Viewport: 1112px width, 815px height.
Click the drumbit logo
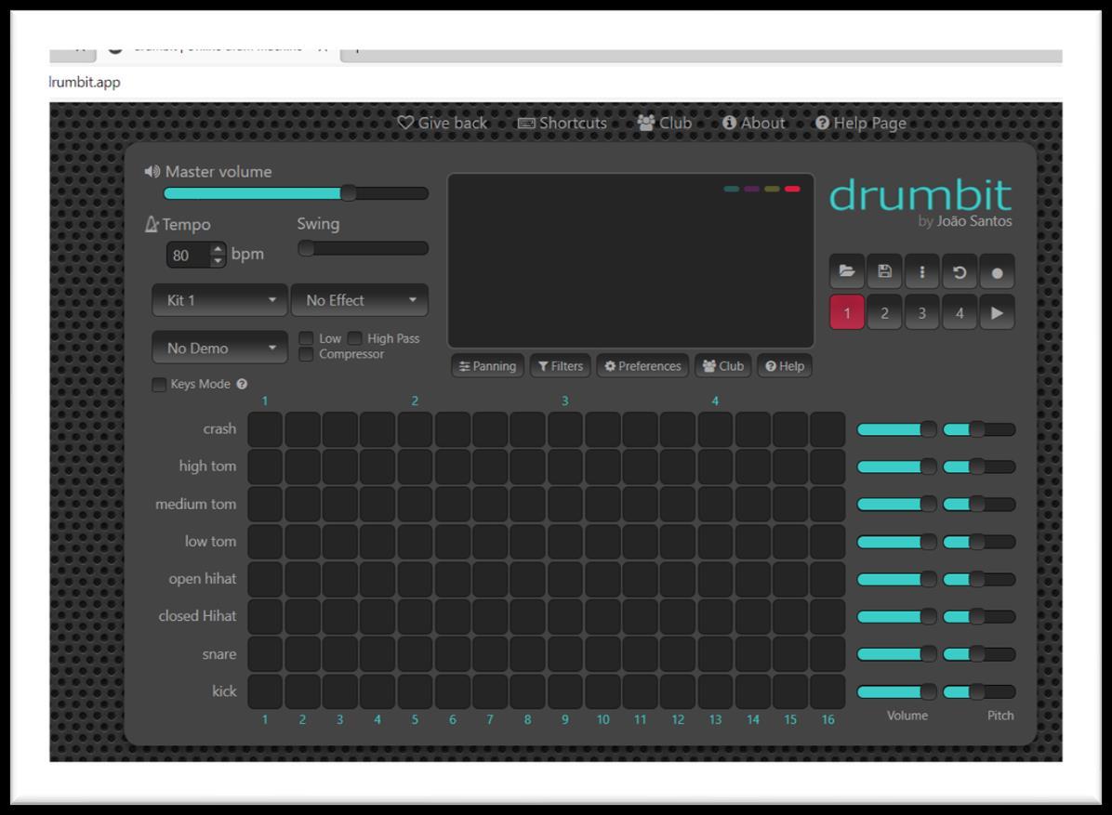(920, 194)
